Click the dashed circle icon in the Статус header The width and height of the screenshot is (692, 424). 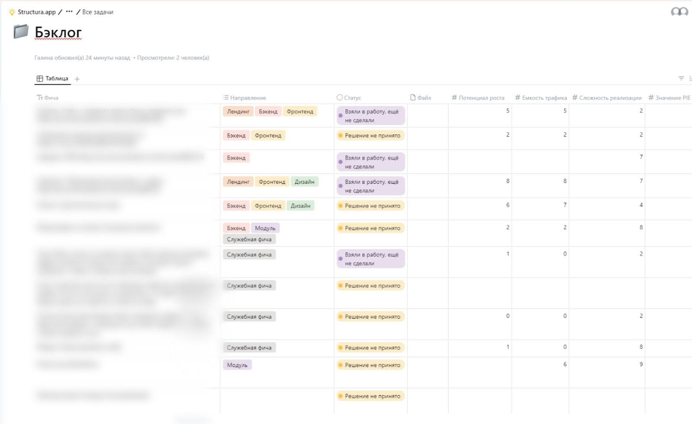coord(340,98)
